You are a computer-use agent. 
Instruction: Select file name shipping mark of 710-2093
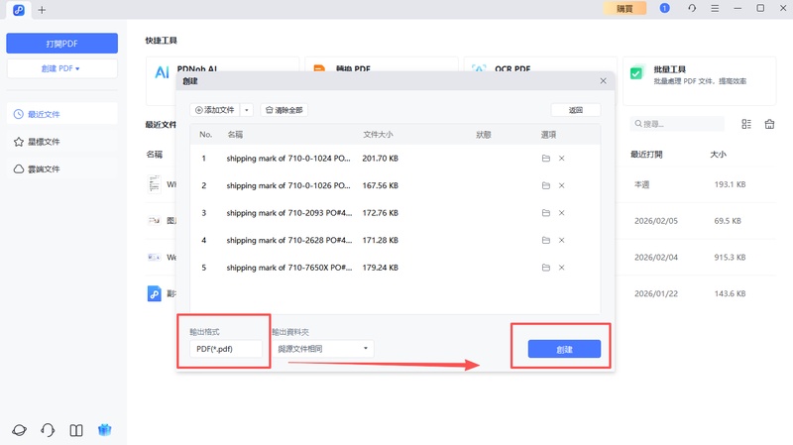(289, 213)
